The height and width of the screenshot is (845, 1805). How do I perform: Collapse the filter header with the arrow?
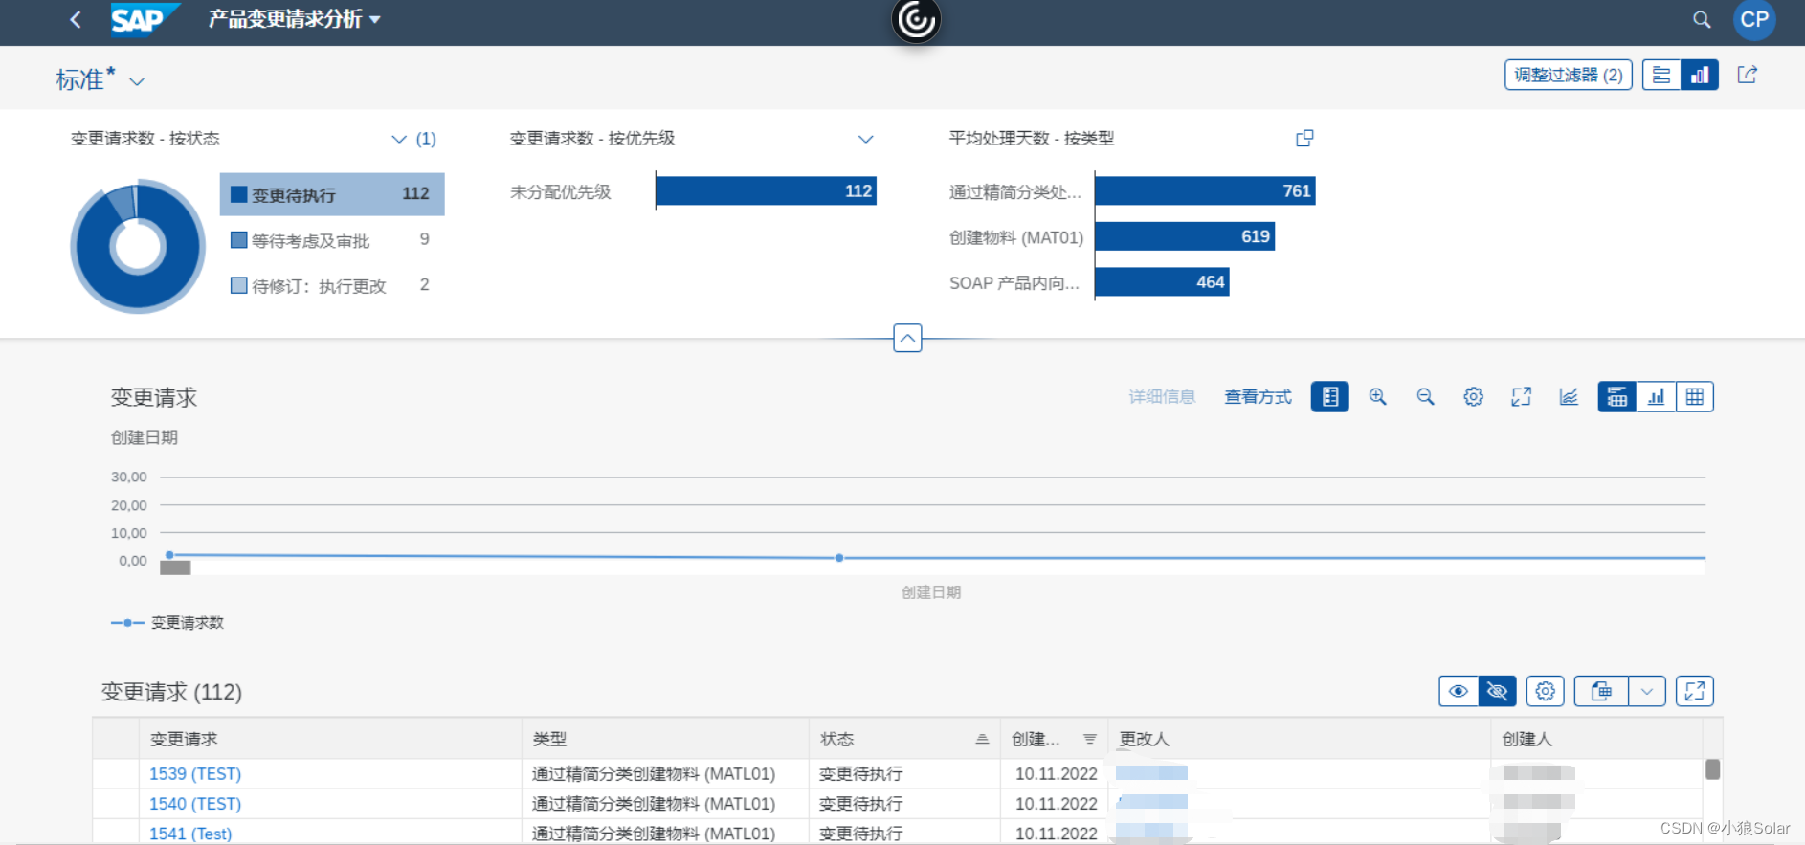click(907, 338)
